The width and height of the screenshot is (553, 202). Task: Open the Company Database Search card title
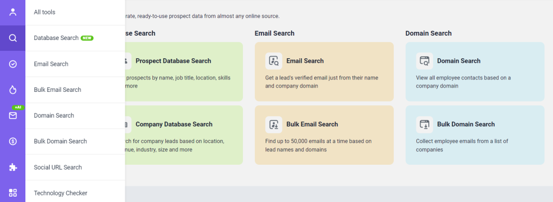pos(174,124)
